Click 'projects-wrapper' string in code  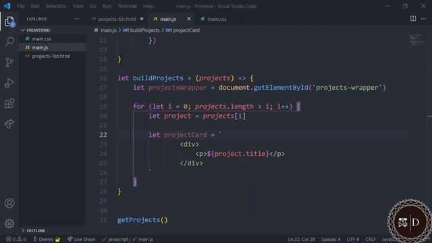point(347,87)
